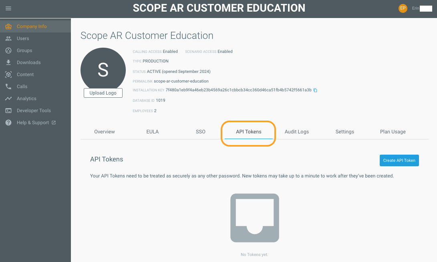Switch to the SSO tab
This screenshot has height=262, width=437.
click(x=200, y=131)
